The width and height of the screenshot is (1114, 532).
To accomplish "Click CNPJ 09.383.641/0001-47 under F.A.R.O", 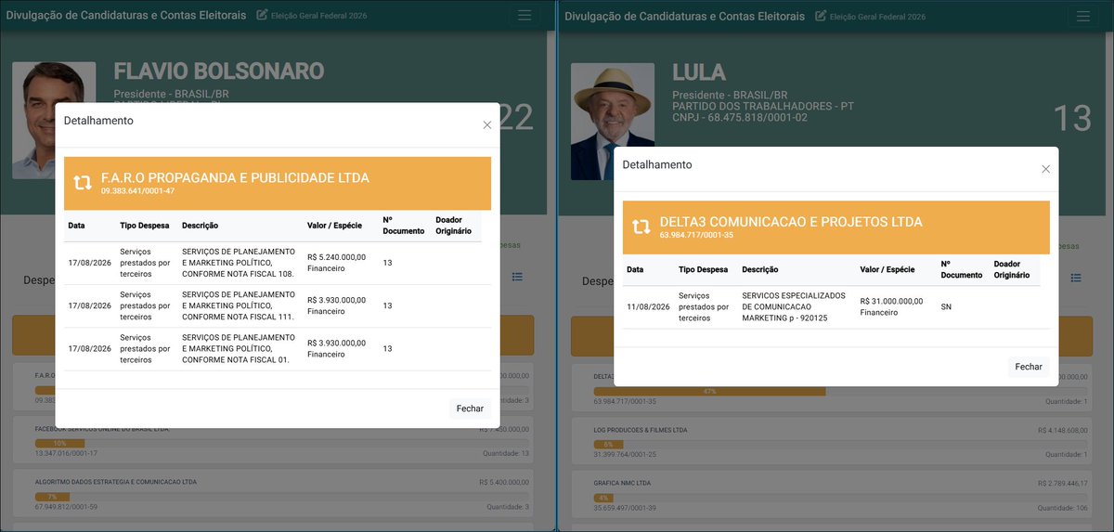I will tap(137, 190).
